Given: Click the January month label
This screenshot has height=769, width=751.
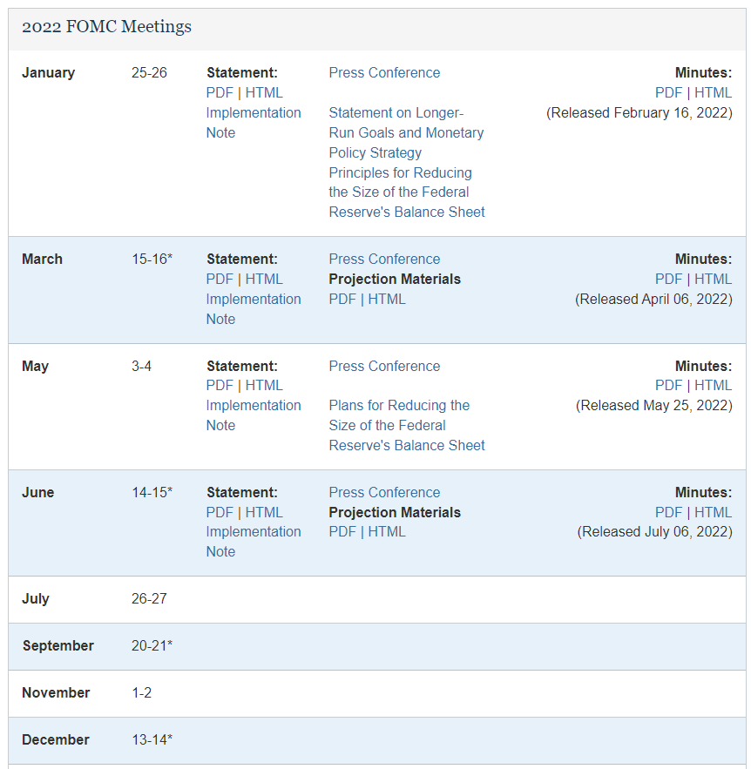Looking at the screenshot, I should pos(48,72).
